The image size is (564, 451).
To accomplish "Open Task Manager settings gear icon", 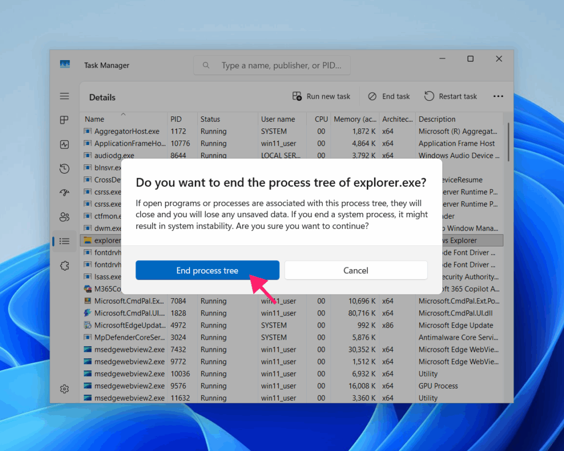I will point(64,389).
